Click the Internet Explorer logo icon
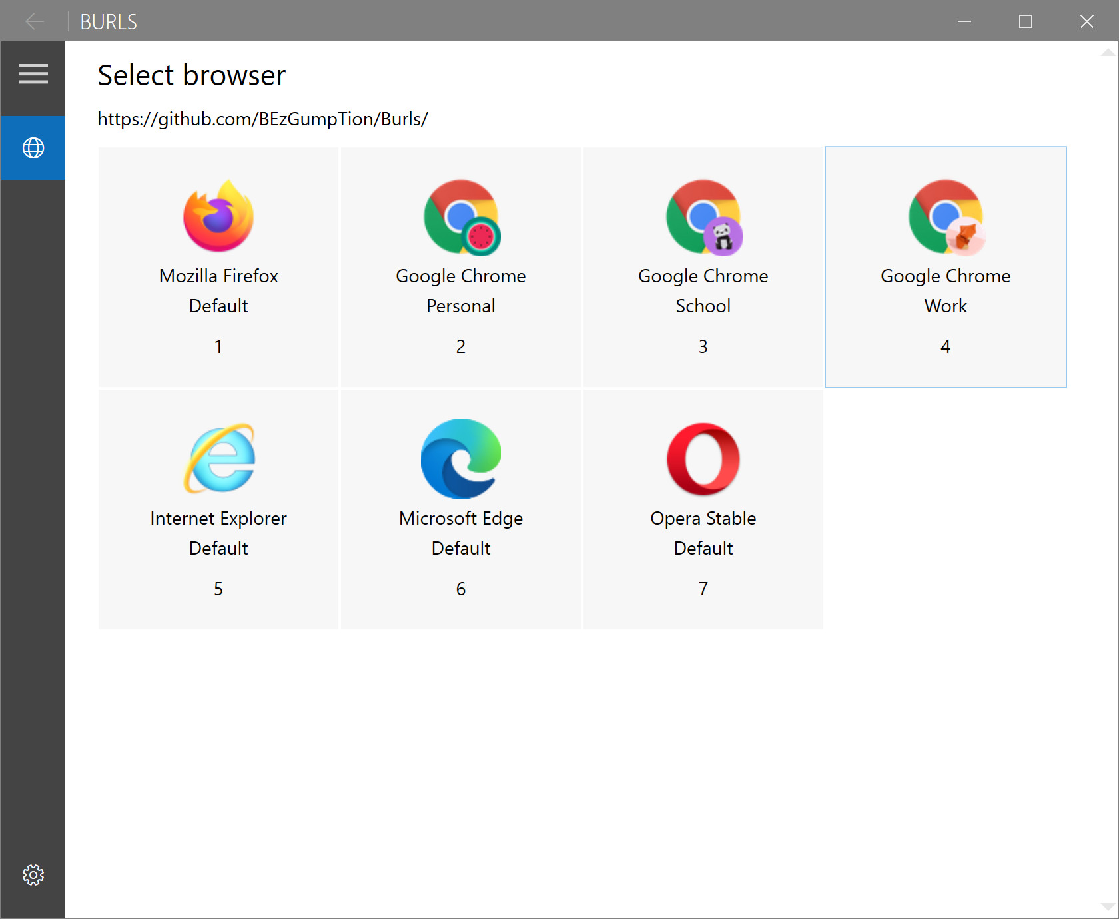1119x919 pixels. 219,458
